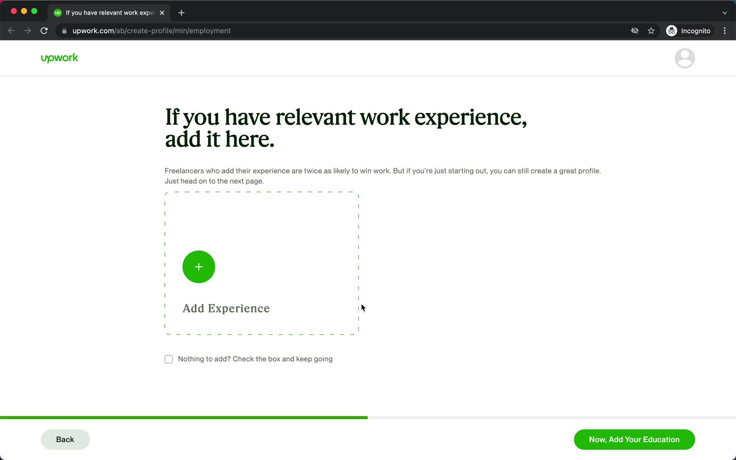
Task: Click the new tab plus icon
Action: [182, 13]
